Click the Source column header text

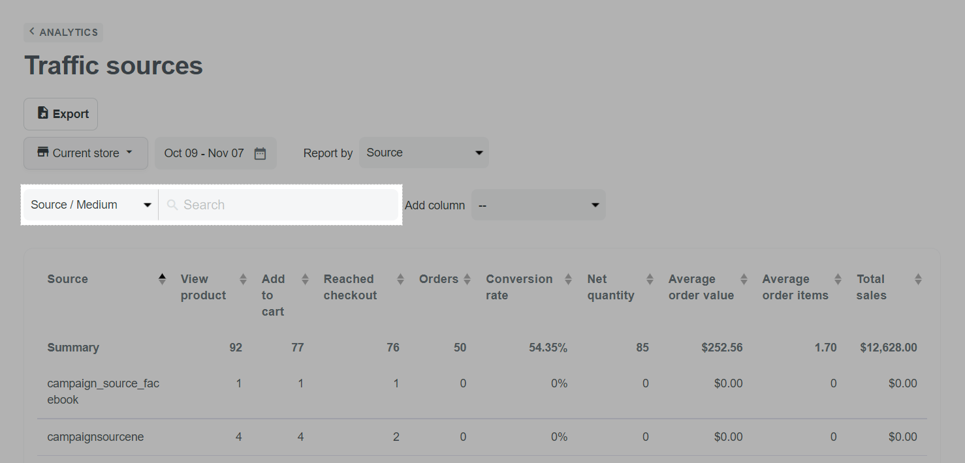pos(67,279)
